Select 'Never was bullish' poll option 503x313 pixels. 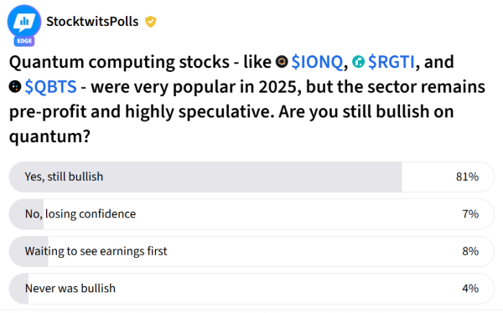click(251, 289)
